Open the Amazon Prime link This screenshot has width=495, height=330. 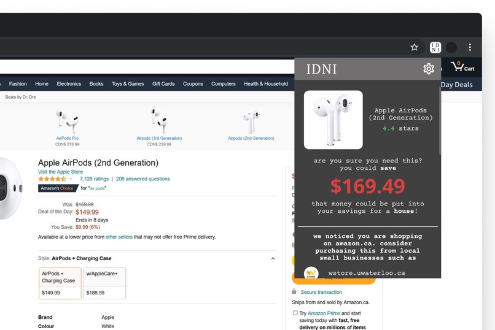(x=324, y=313)
